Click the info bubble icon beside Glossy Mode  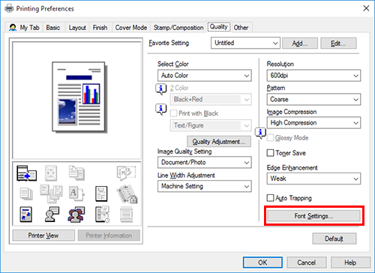(260, 133)
